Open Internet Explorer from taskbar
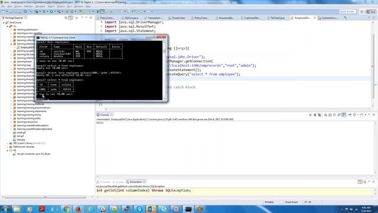378x213 pixels. [x=90, y=209]
